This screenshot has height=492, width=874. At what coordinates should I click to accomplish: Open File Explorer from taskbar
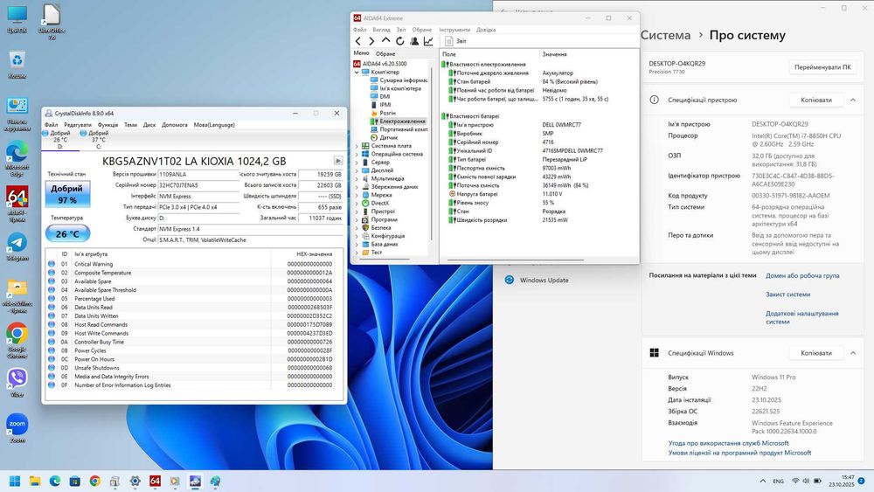[35, 481]
